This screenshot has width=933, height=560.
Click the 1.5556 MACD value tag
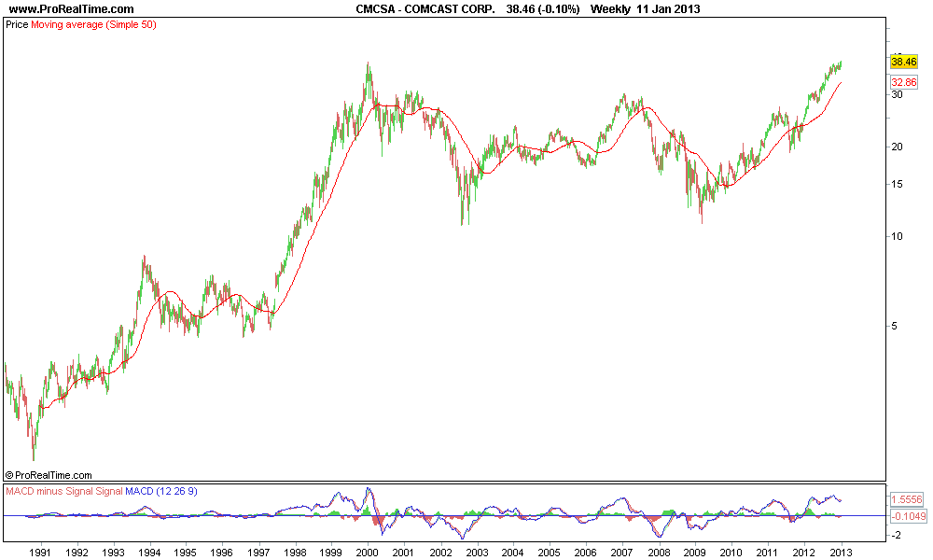(x=908, y=499)
